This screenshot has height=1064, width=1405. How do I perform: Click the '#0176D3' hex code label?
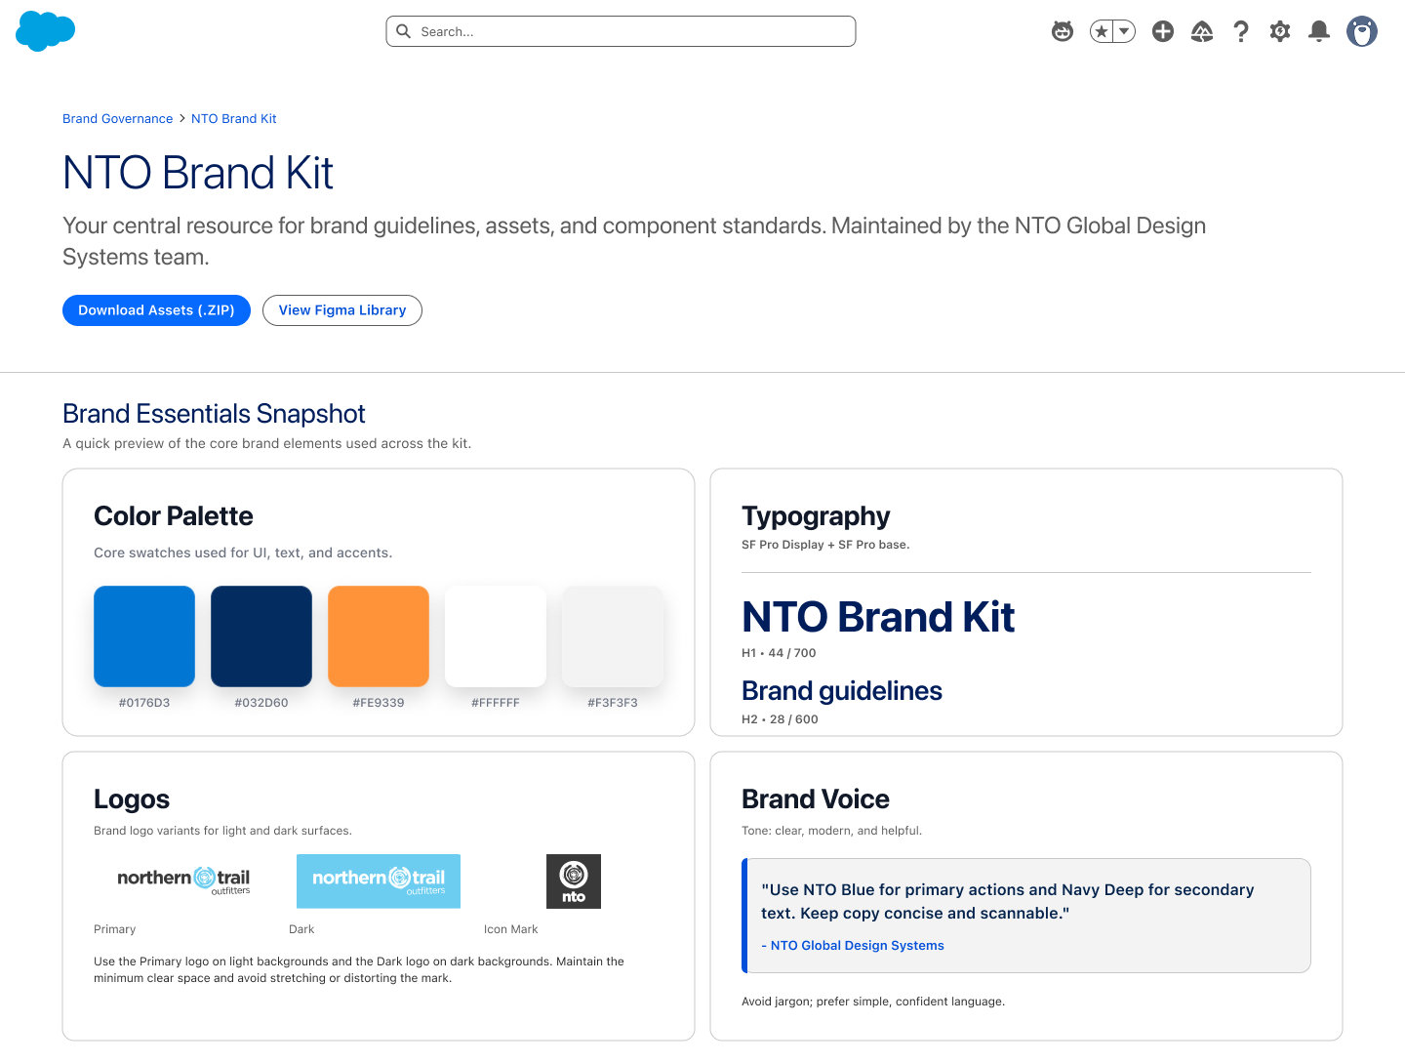144,703
